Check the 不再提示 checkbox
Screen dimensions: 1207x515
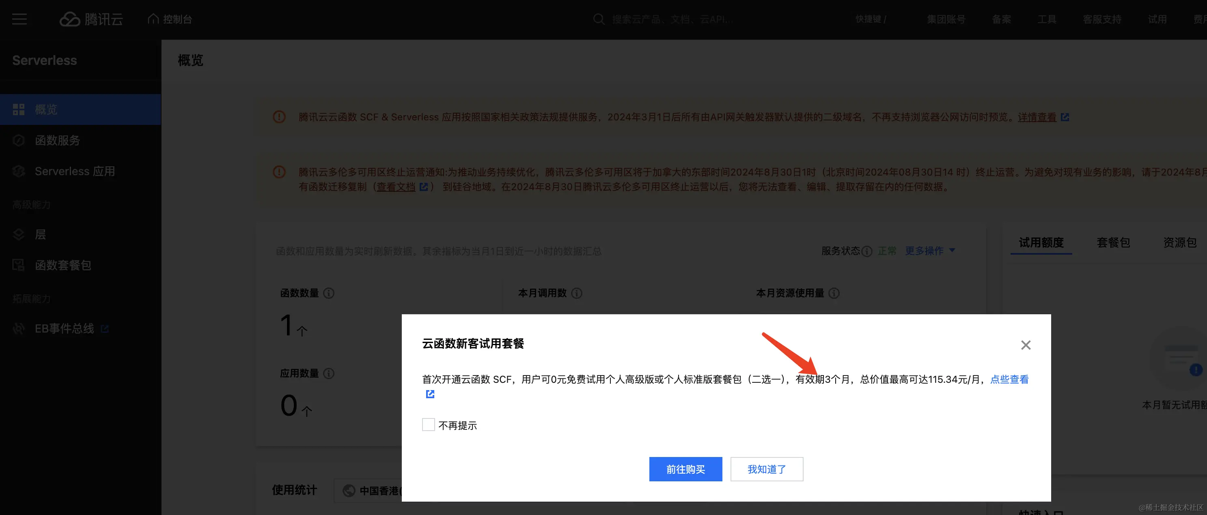(428, 425)
